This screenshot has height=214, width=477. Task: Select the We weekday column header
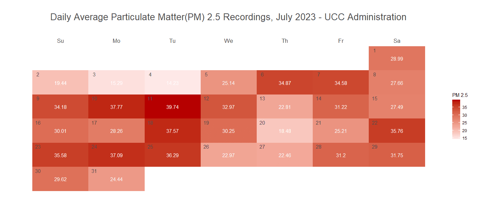pos(229,41)
